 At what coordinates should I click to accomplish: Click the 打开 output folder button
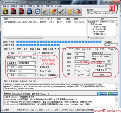click(x=115, y=13)
